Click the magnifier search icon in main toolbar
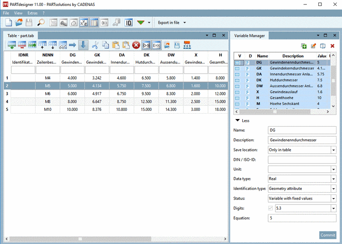This screenshot has width=342, height=244. point(41,22)
